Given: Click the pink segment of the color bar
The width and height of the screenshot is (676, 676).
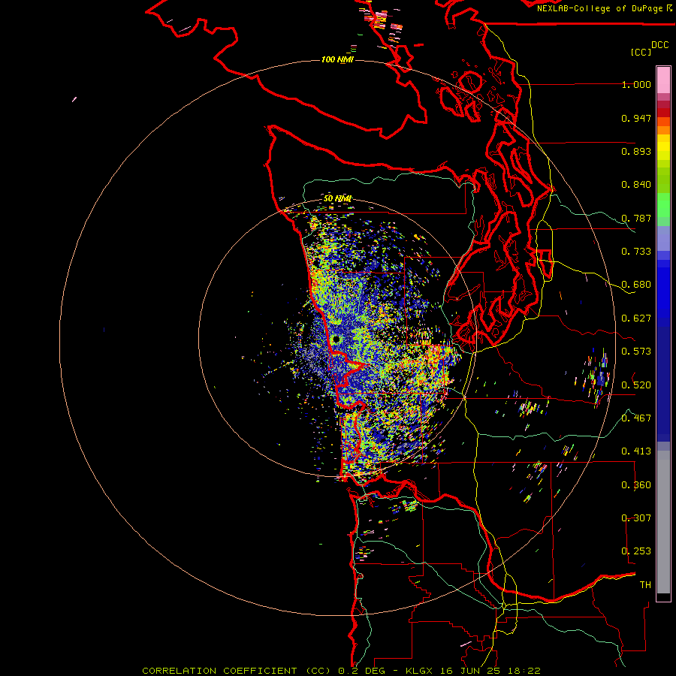Looking at the screenshot, I should click(663, 80).
